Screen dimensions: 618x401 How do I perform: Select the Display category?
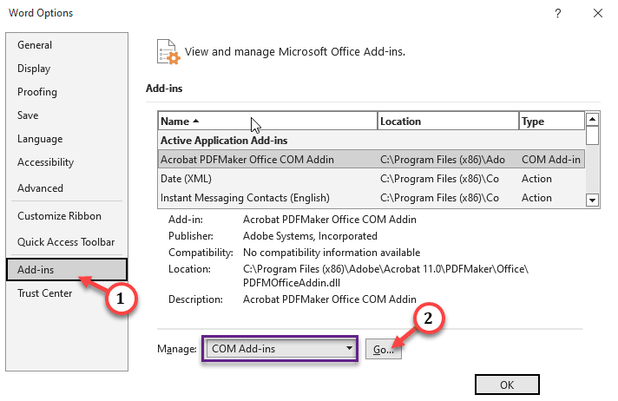coord(34,69)
